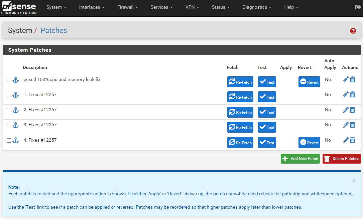Open the VPN menu
The width and height of the screenshot is (363, 219).
192,7
